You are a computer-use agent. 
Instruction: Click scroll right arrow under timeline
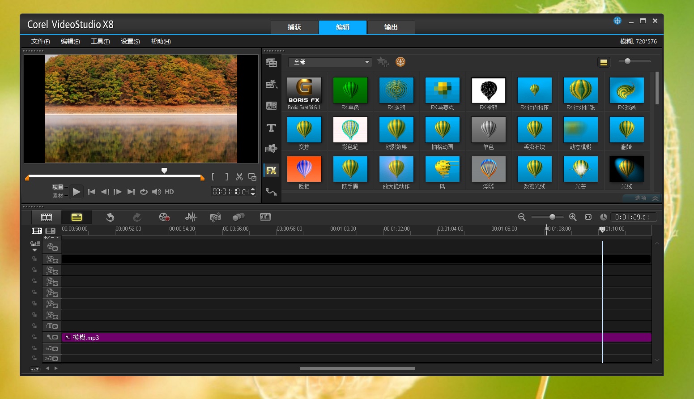point(56,368)
